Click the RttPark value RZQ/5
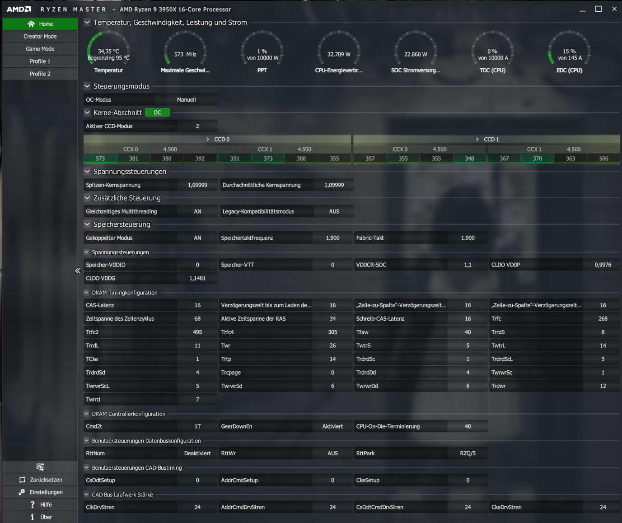 pyautogui.click(x=468, y=453)
